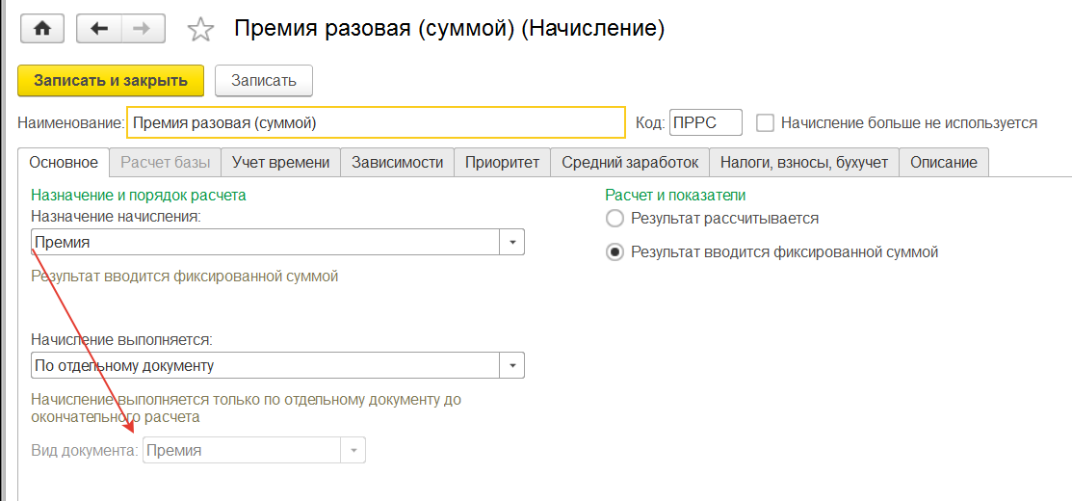Click the home icon button
1072x501 pixels.
click(x=42, y=29)
